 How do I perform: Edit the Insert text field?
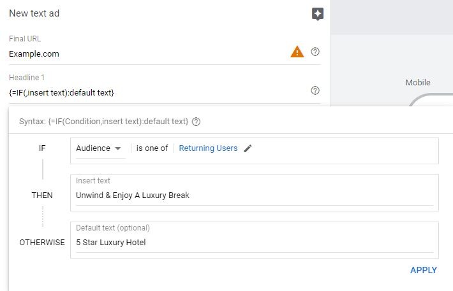254,195
